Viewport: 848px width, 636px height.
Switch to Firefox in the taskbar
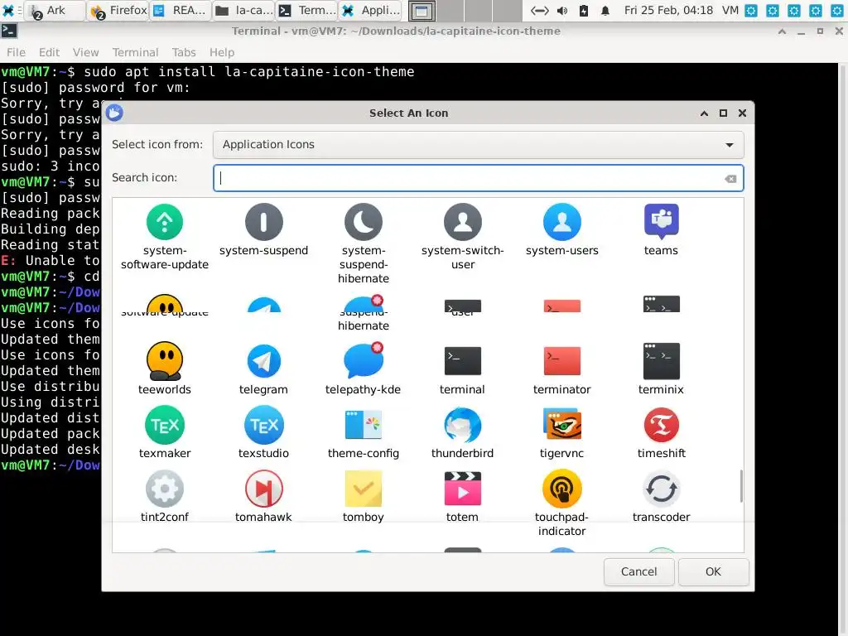pyautogui.click(x=119, y=10)
